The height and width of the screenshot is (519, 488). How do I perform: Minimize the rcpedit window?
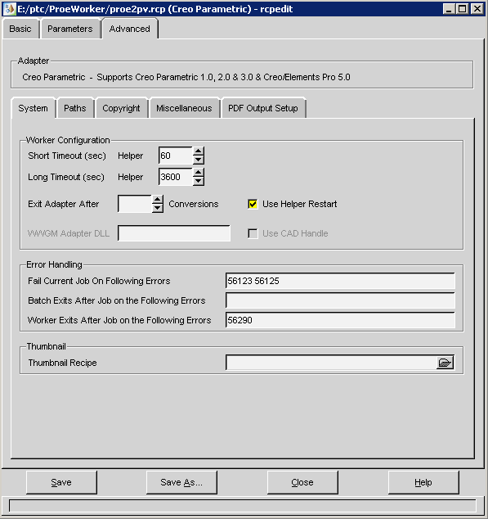tap(448, 9)
